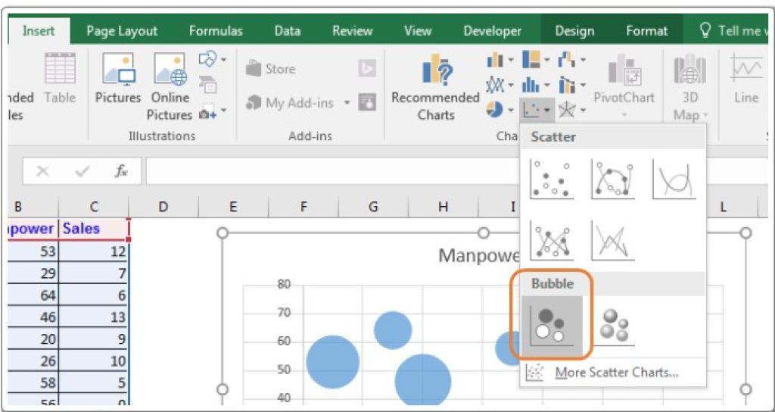Choose Scatter with Straight Lines
Viewport: 775px width, 412px height.
[613, 240]
